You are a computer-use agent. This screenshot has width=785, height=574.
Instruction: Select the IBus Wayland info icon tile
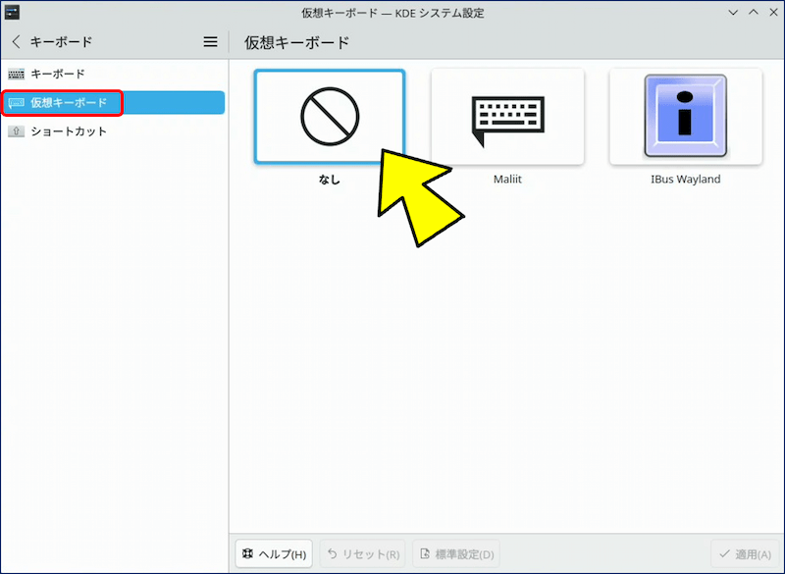685,116
